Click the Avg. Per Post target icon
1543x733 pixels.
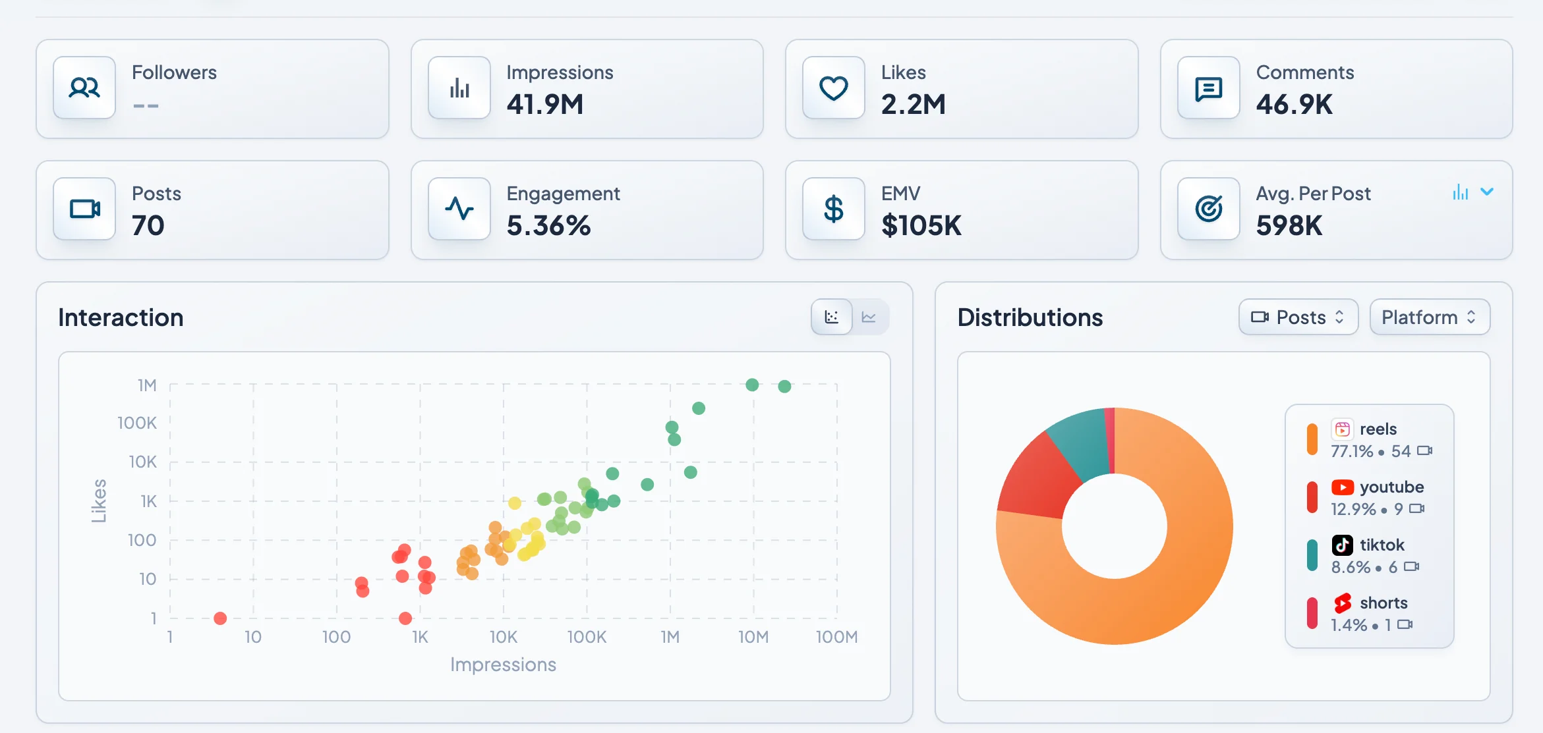pos(1209,209)
